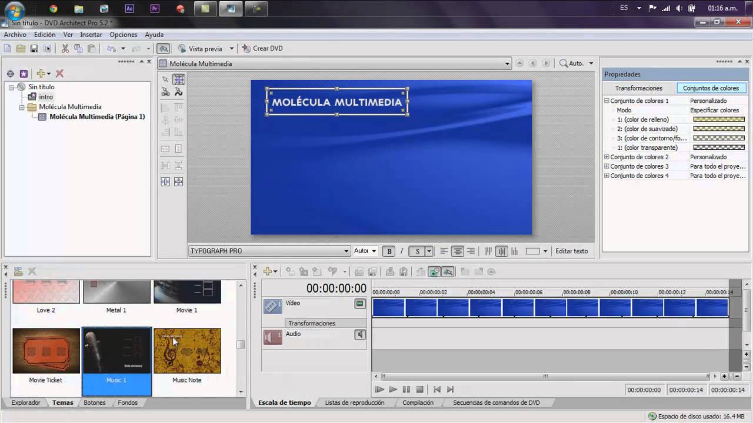Switch to Fondos tab
The height and width of the screenshot is (423, 753).
click(128, 403)
